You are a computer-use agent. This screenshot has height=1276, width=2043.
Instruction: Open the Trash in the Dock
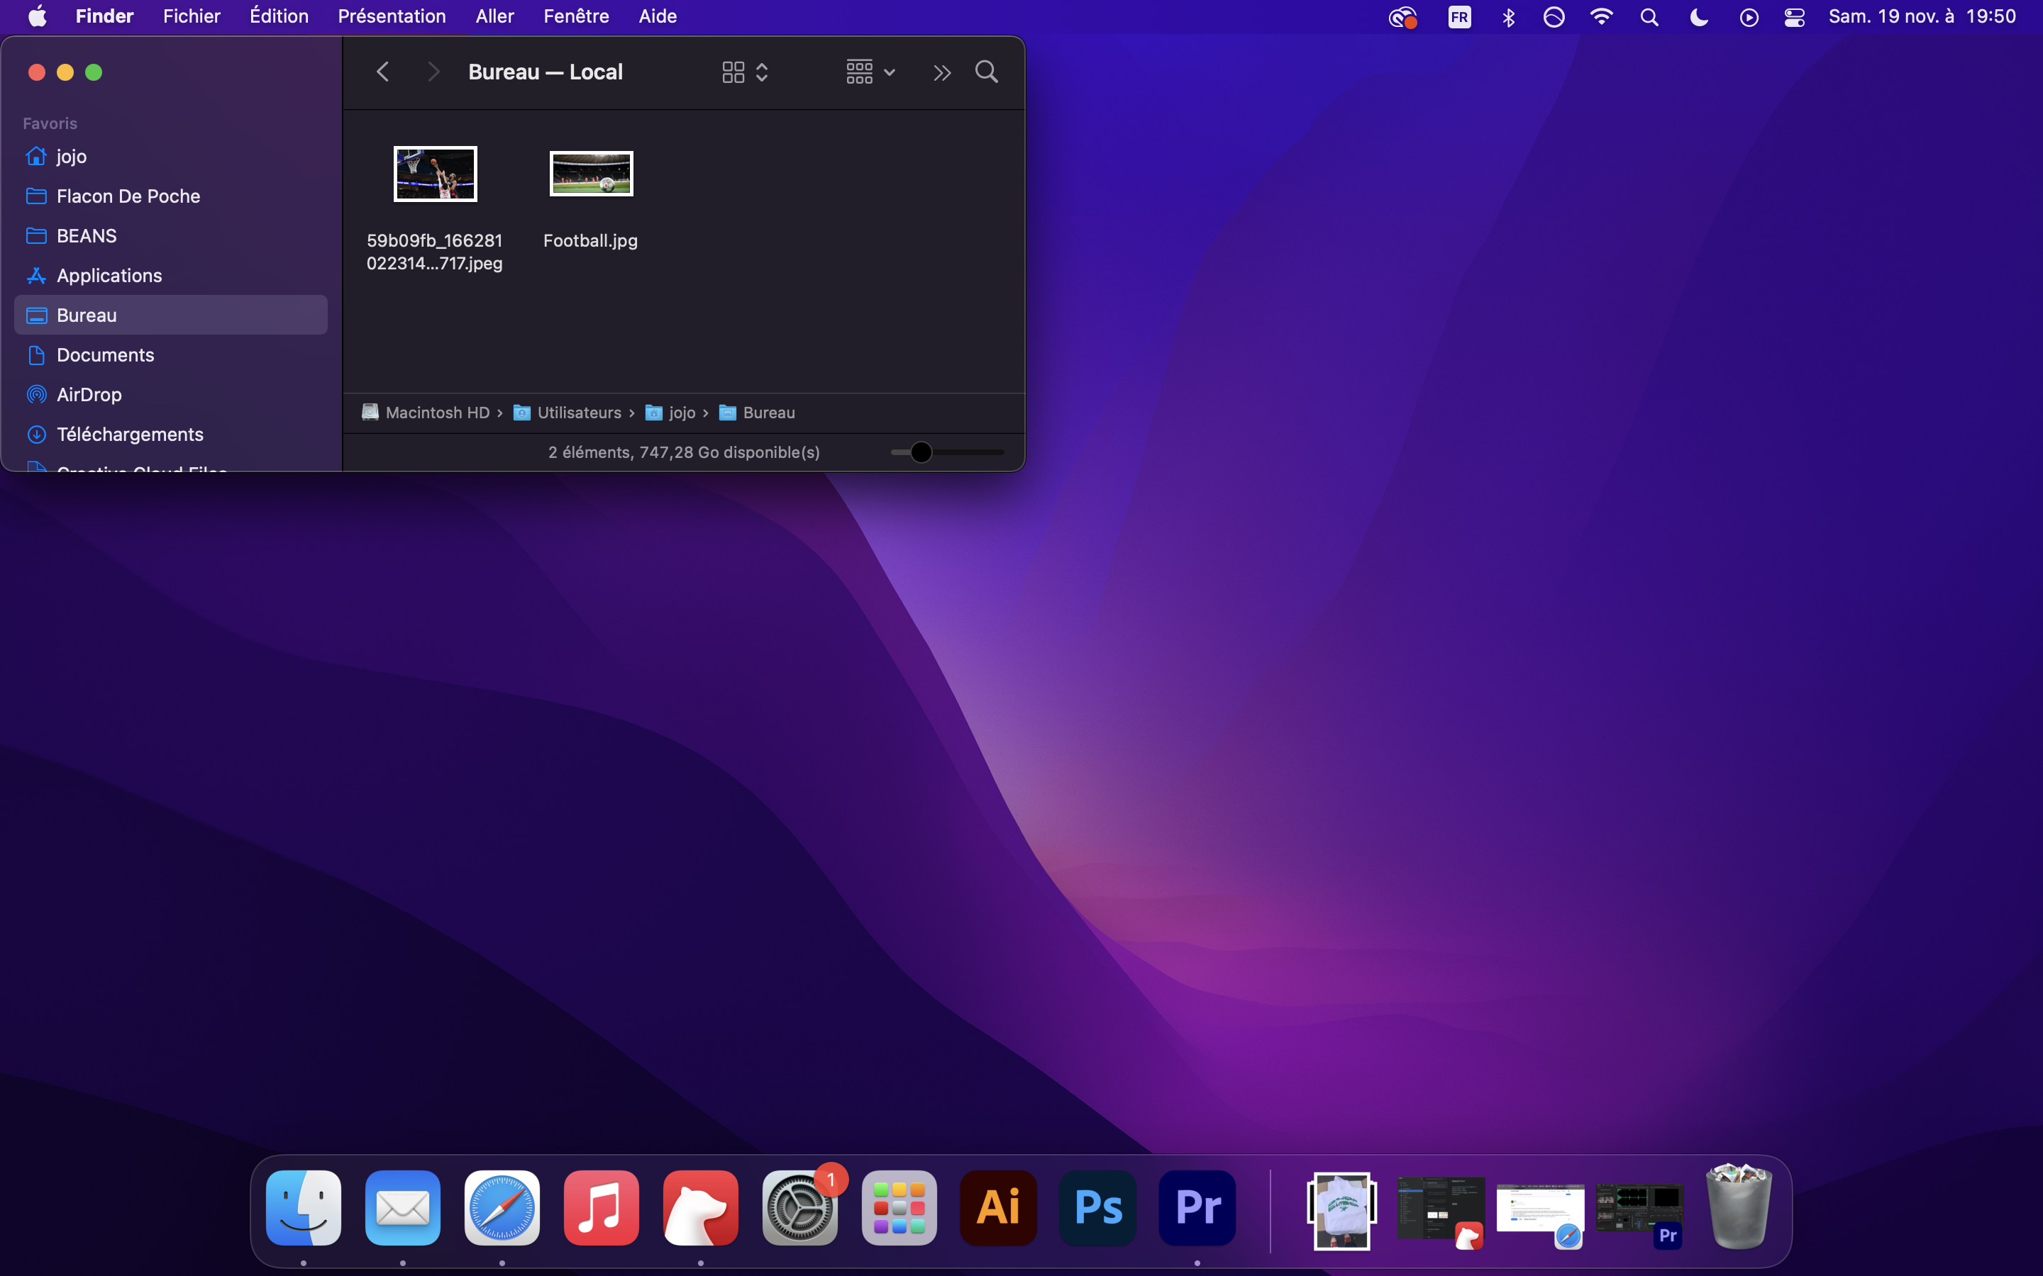[x=1738, y=1208]
